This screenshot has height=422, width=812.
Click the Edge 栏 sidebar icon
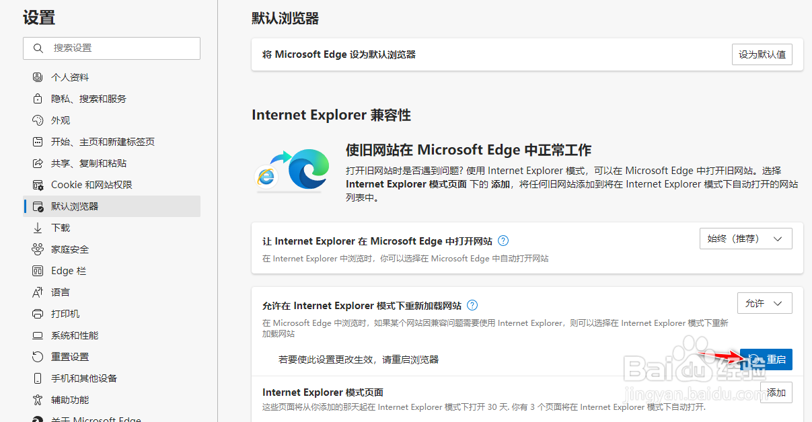click(x=38, y=271)
